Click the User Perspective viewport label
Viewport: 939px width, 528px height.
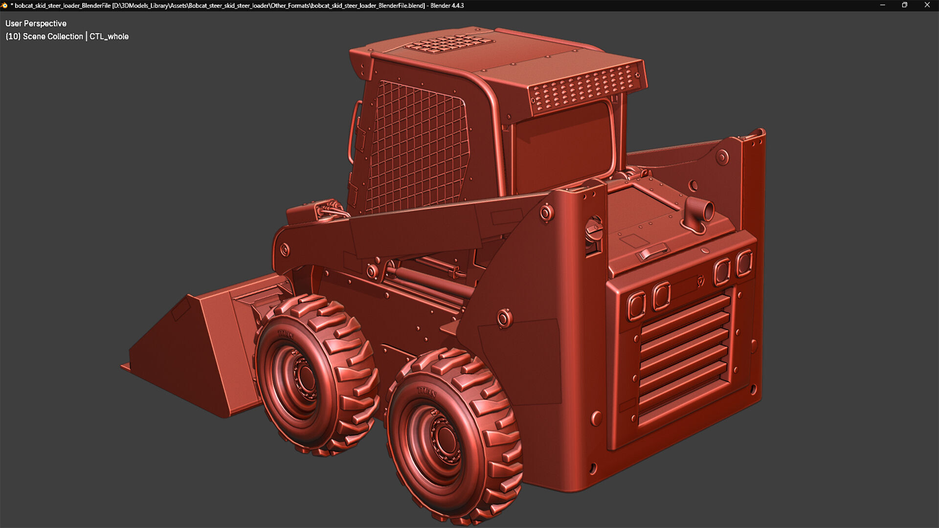[36, 23]
